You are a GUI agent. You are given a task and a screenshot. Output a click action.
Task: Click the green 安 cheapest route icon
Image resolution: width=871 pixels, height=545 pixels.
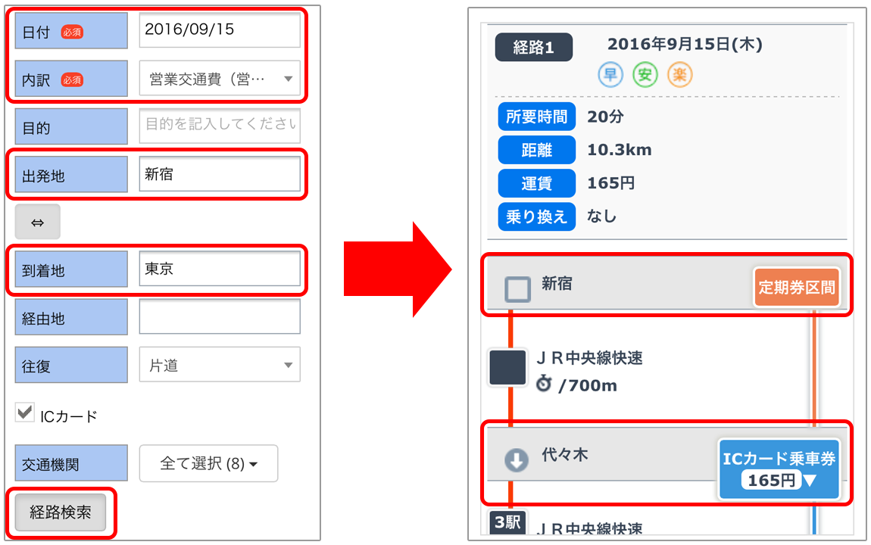[645, 74]
